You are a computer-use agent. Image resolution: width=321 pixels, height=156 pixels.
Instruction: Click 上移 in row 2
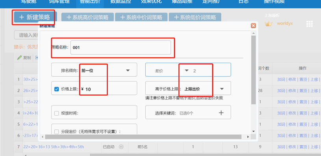[x=314, y=91]
